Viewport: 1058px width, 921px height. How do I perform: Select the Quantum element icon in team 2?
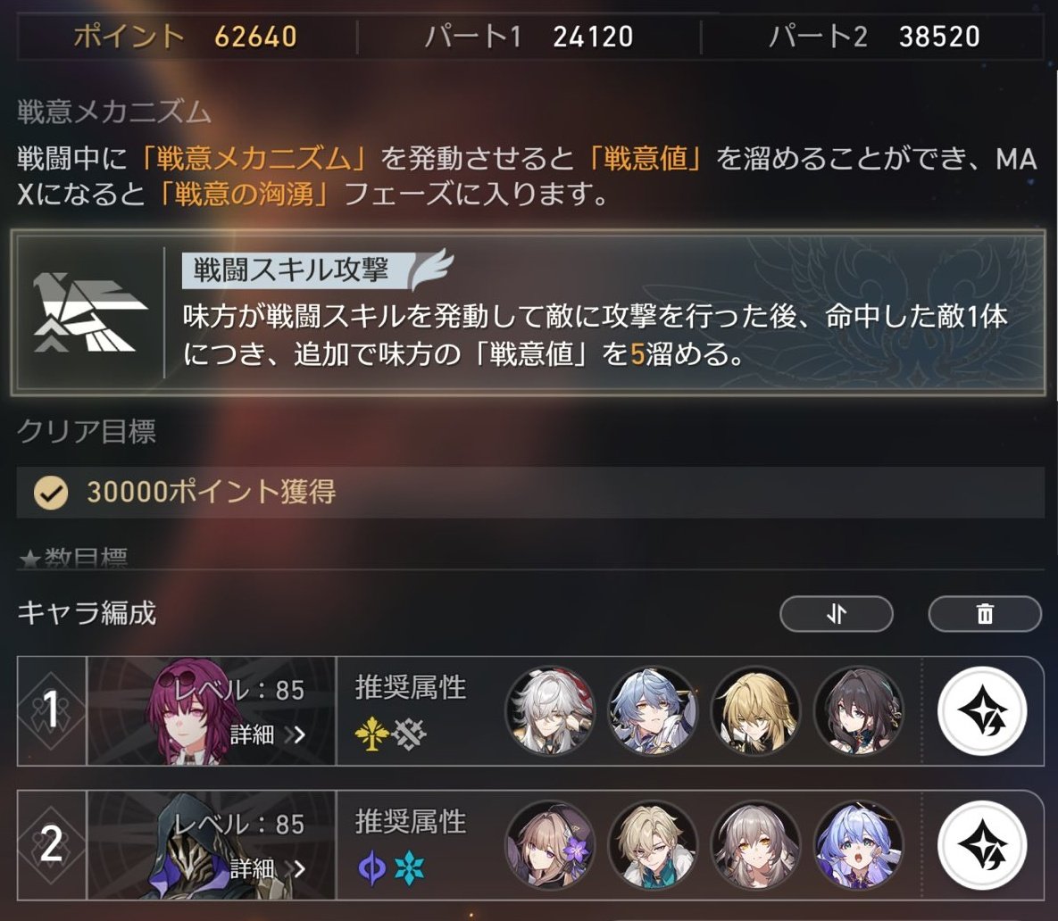pos(371,867)
